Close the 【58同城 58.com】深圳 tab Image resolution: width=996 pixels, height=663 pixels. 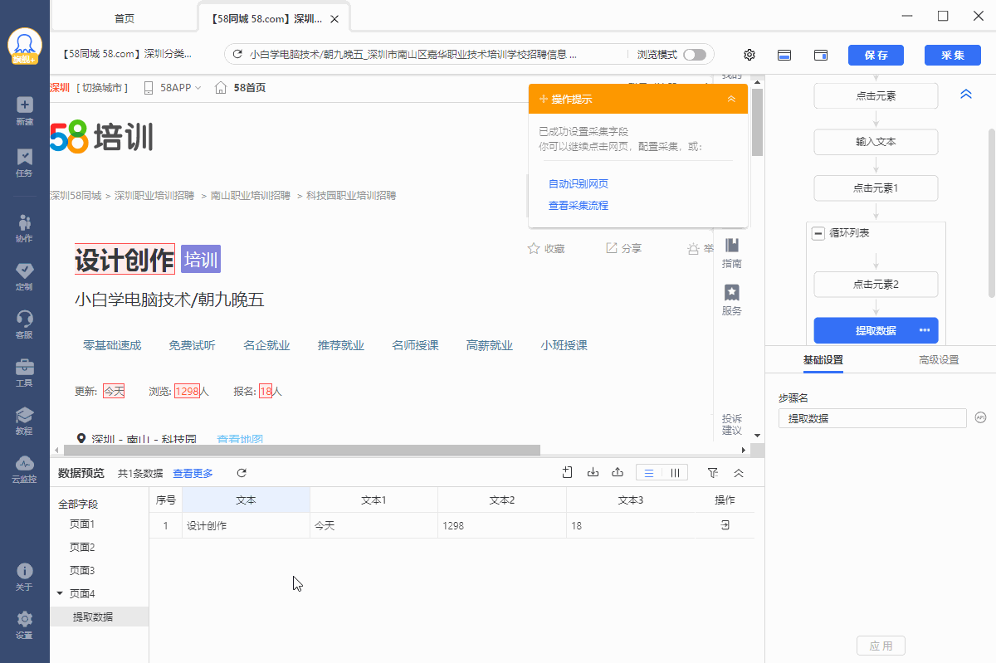pyautogui.click(x=334, y=18)
